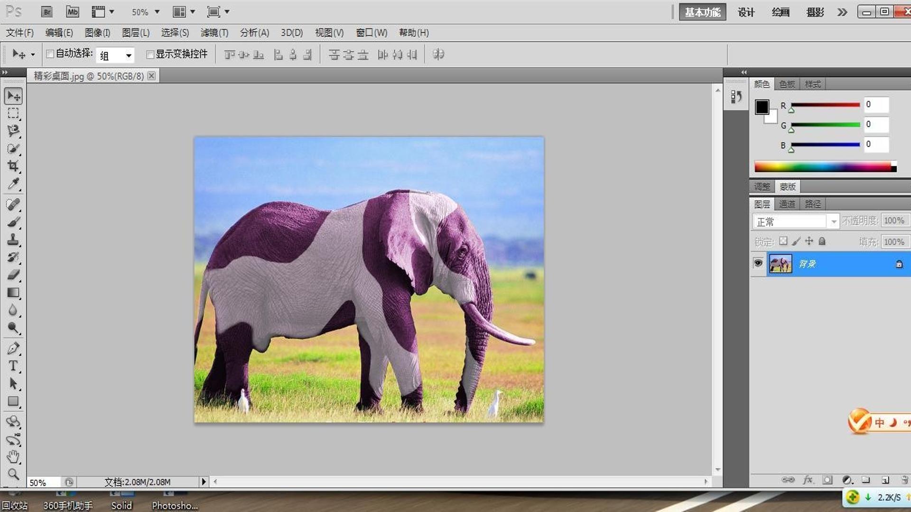Launch Mini Bridge from the Mb icon

pyautogui.click(x=72, y=12)
